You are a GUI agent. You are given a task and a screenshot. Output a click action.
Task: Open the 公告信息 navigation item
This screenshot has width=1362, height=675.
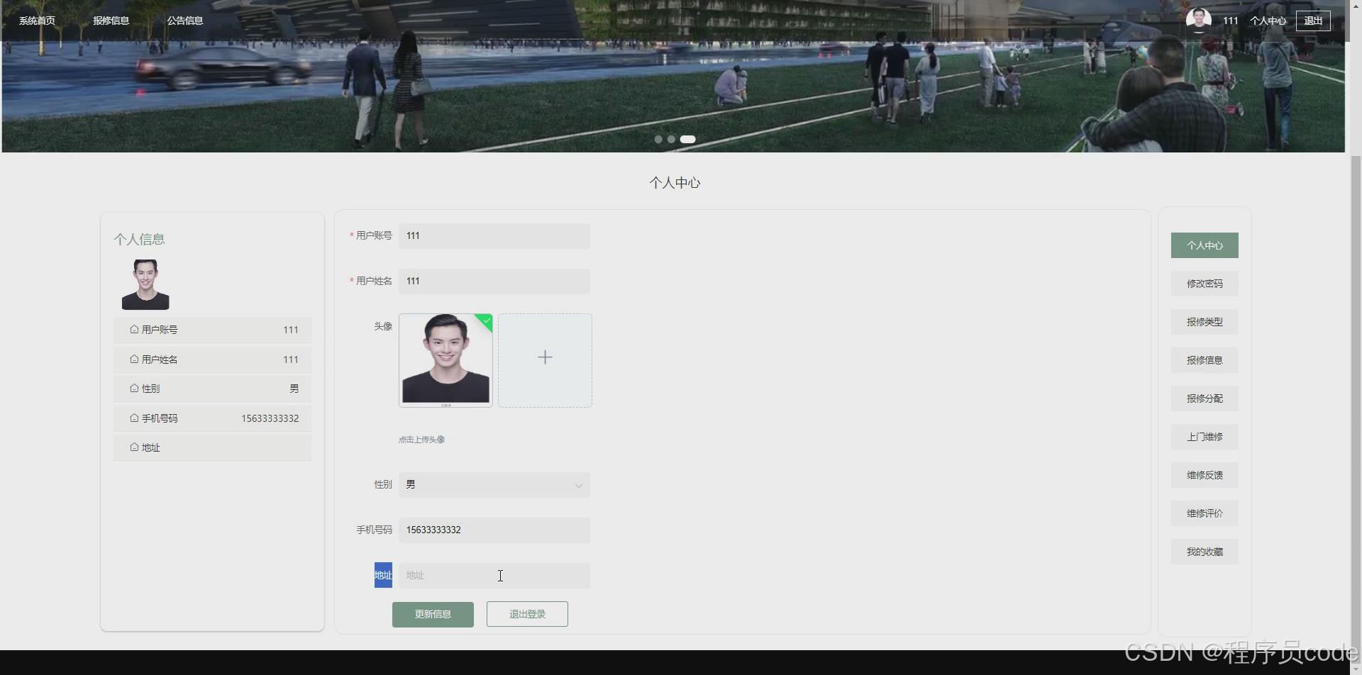(185, 21)
